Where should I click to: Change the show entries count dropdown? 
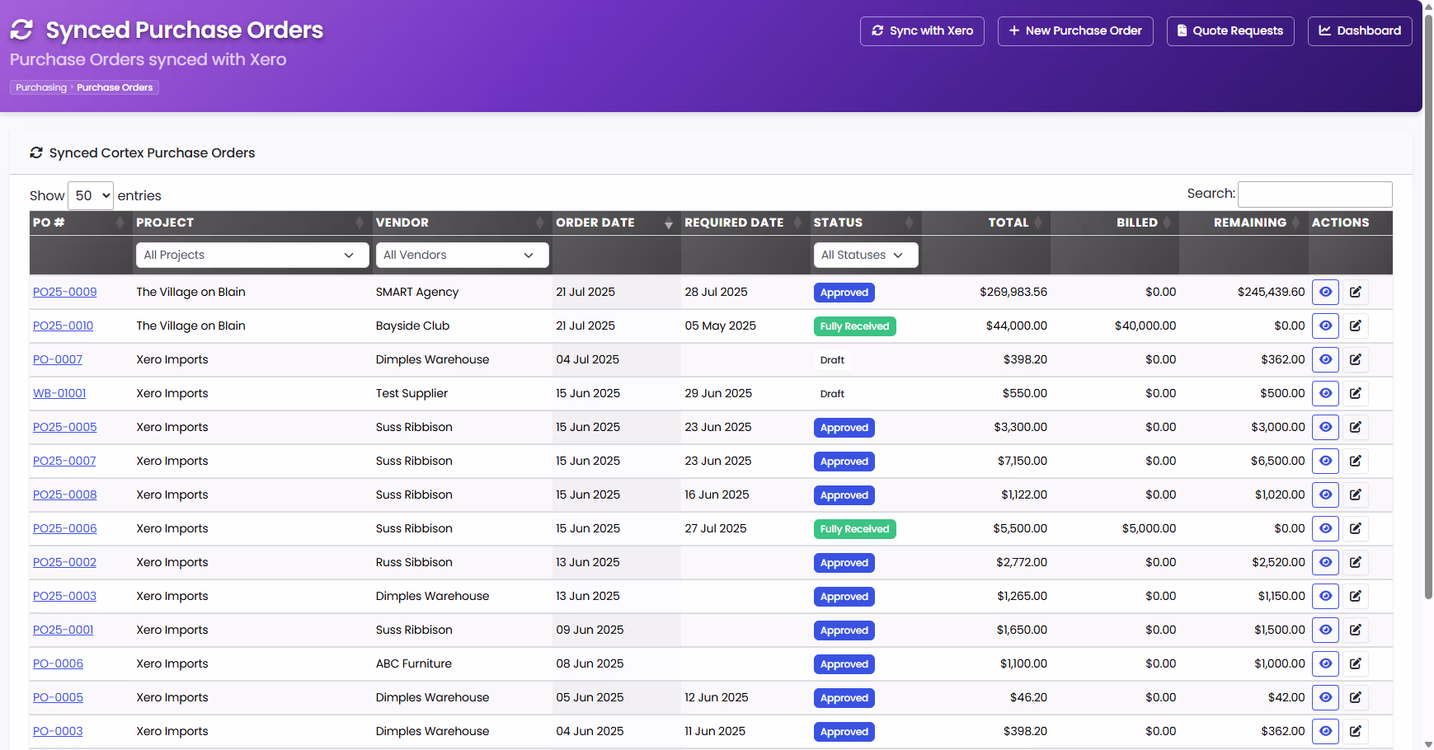(91, 195)
